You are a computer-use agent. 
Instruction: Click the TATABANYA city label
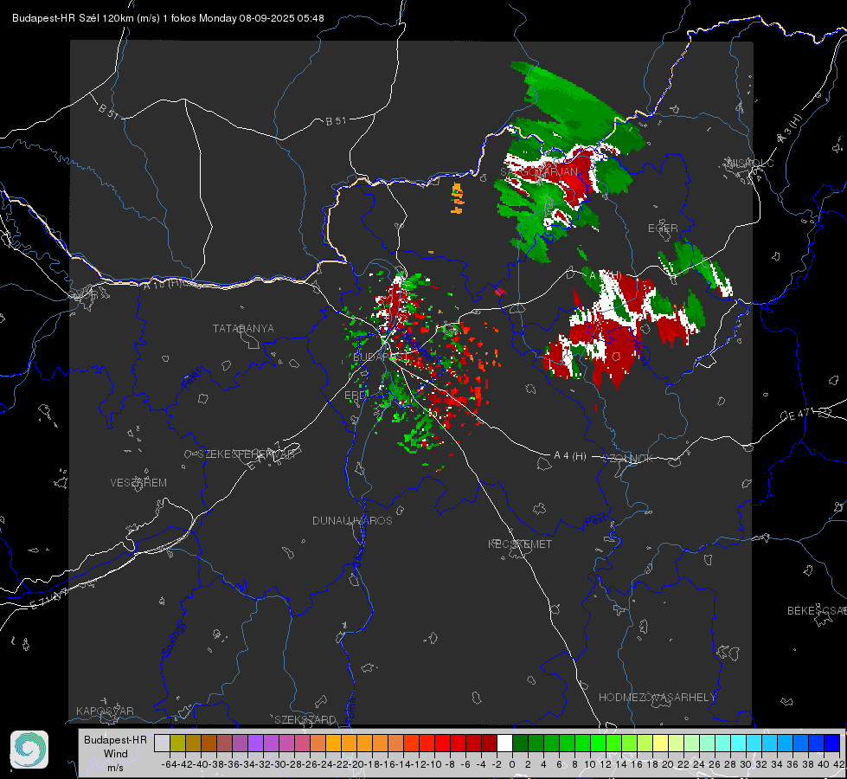(243, 328)
